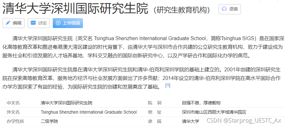Open reference footnote [1]
Screen dimensions: 286x127
[168, 85]
